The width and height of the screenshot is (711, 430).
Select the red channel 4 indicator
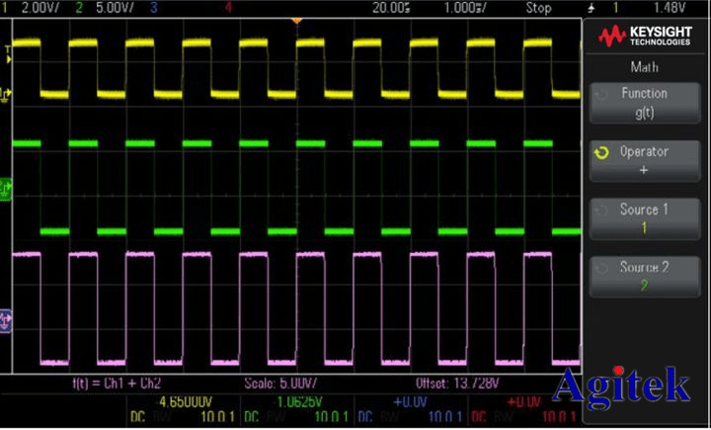tap(228, 8)
